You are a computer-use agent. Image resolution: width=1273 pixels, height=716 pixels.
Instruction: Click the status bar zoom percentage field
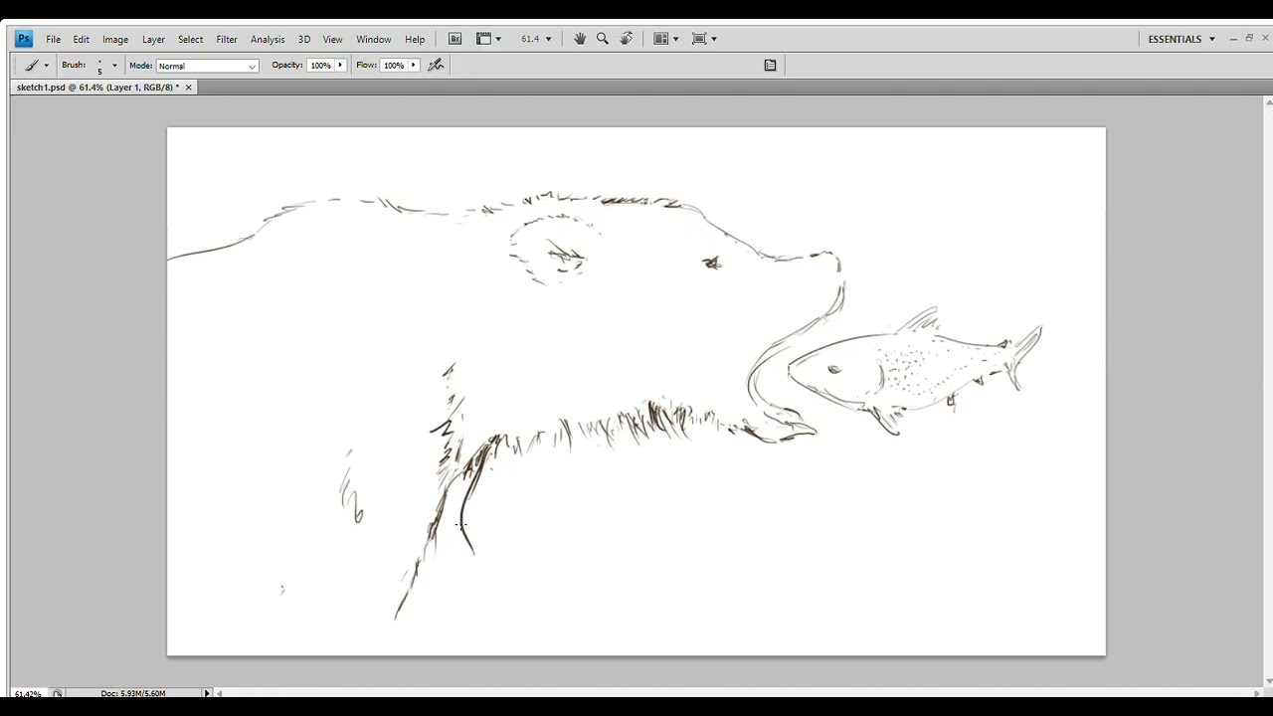(x=28, y=693)
